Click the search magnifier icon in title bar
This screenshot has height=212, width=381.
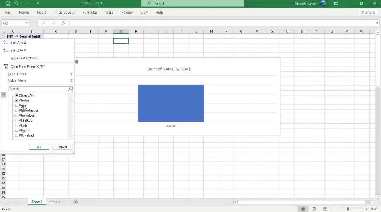pyautogui.click(x=149, y=3)
